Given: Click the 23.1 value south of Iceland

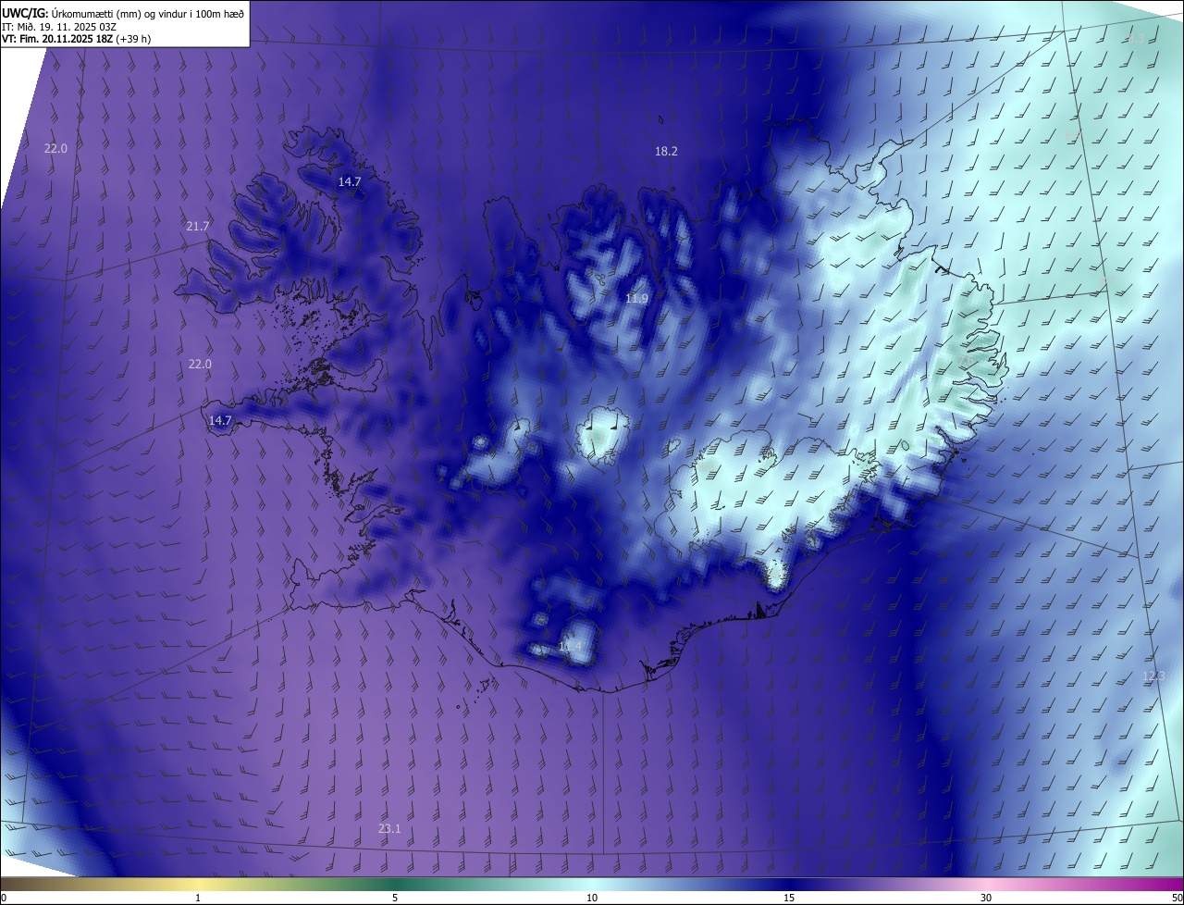Looking at the screenshot, I should [389, 828].
